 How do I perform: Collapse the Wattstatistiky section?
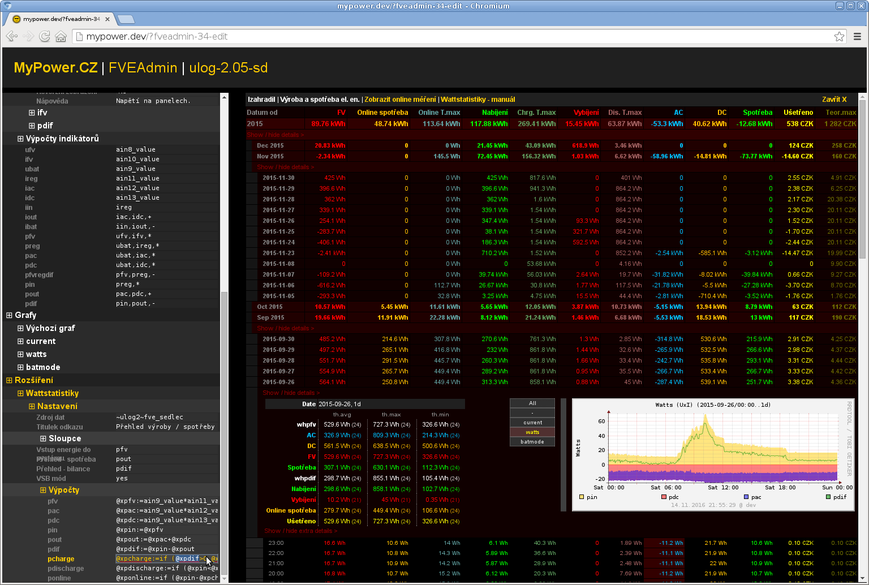[x=20, y=393]
